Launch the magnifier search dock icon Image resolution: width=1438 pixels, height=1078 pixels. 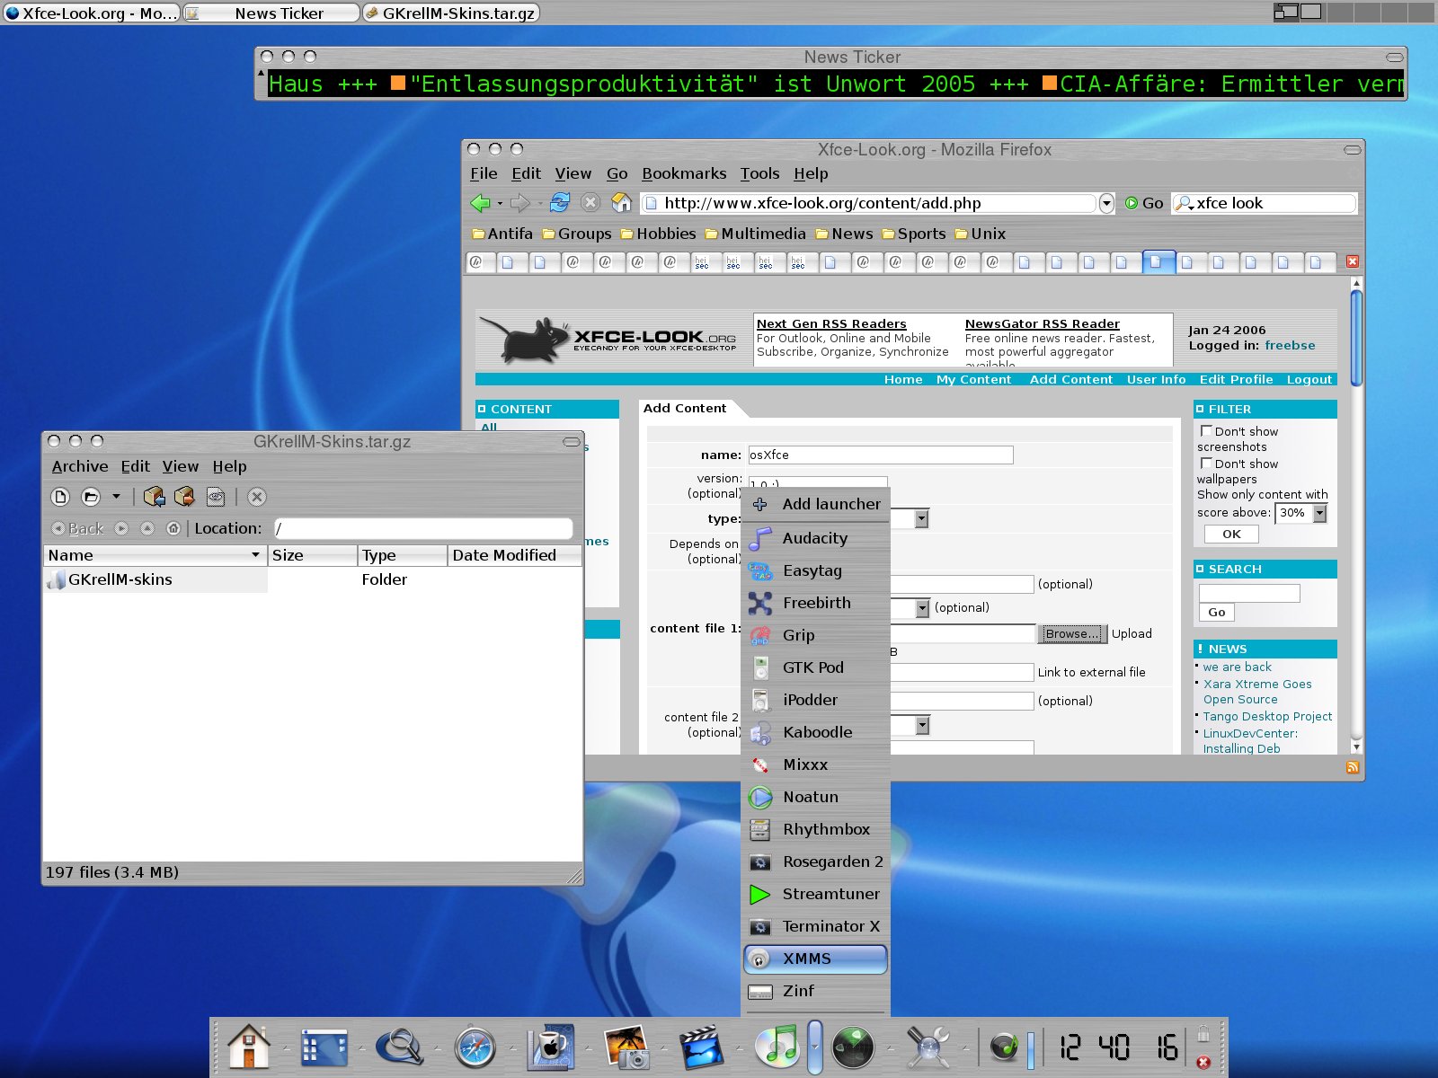(x=399, y=1047)
